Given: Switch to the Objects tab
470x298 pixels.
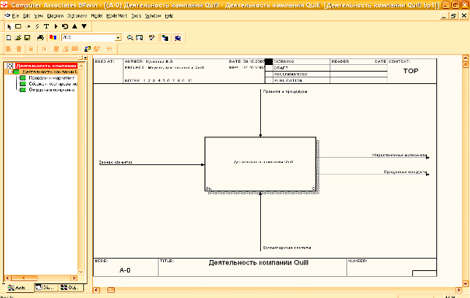Looking at the screenshot, I should click(x=70, y=288).
